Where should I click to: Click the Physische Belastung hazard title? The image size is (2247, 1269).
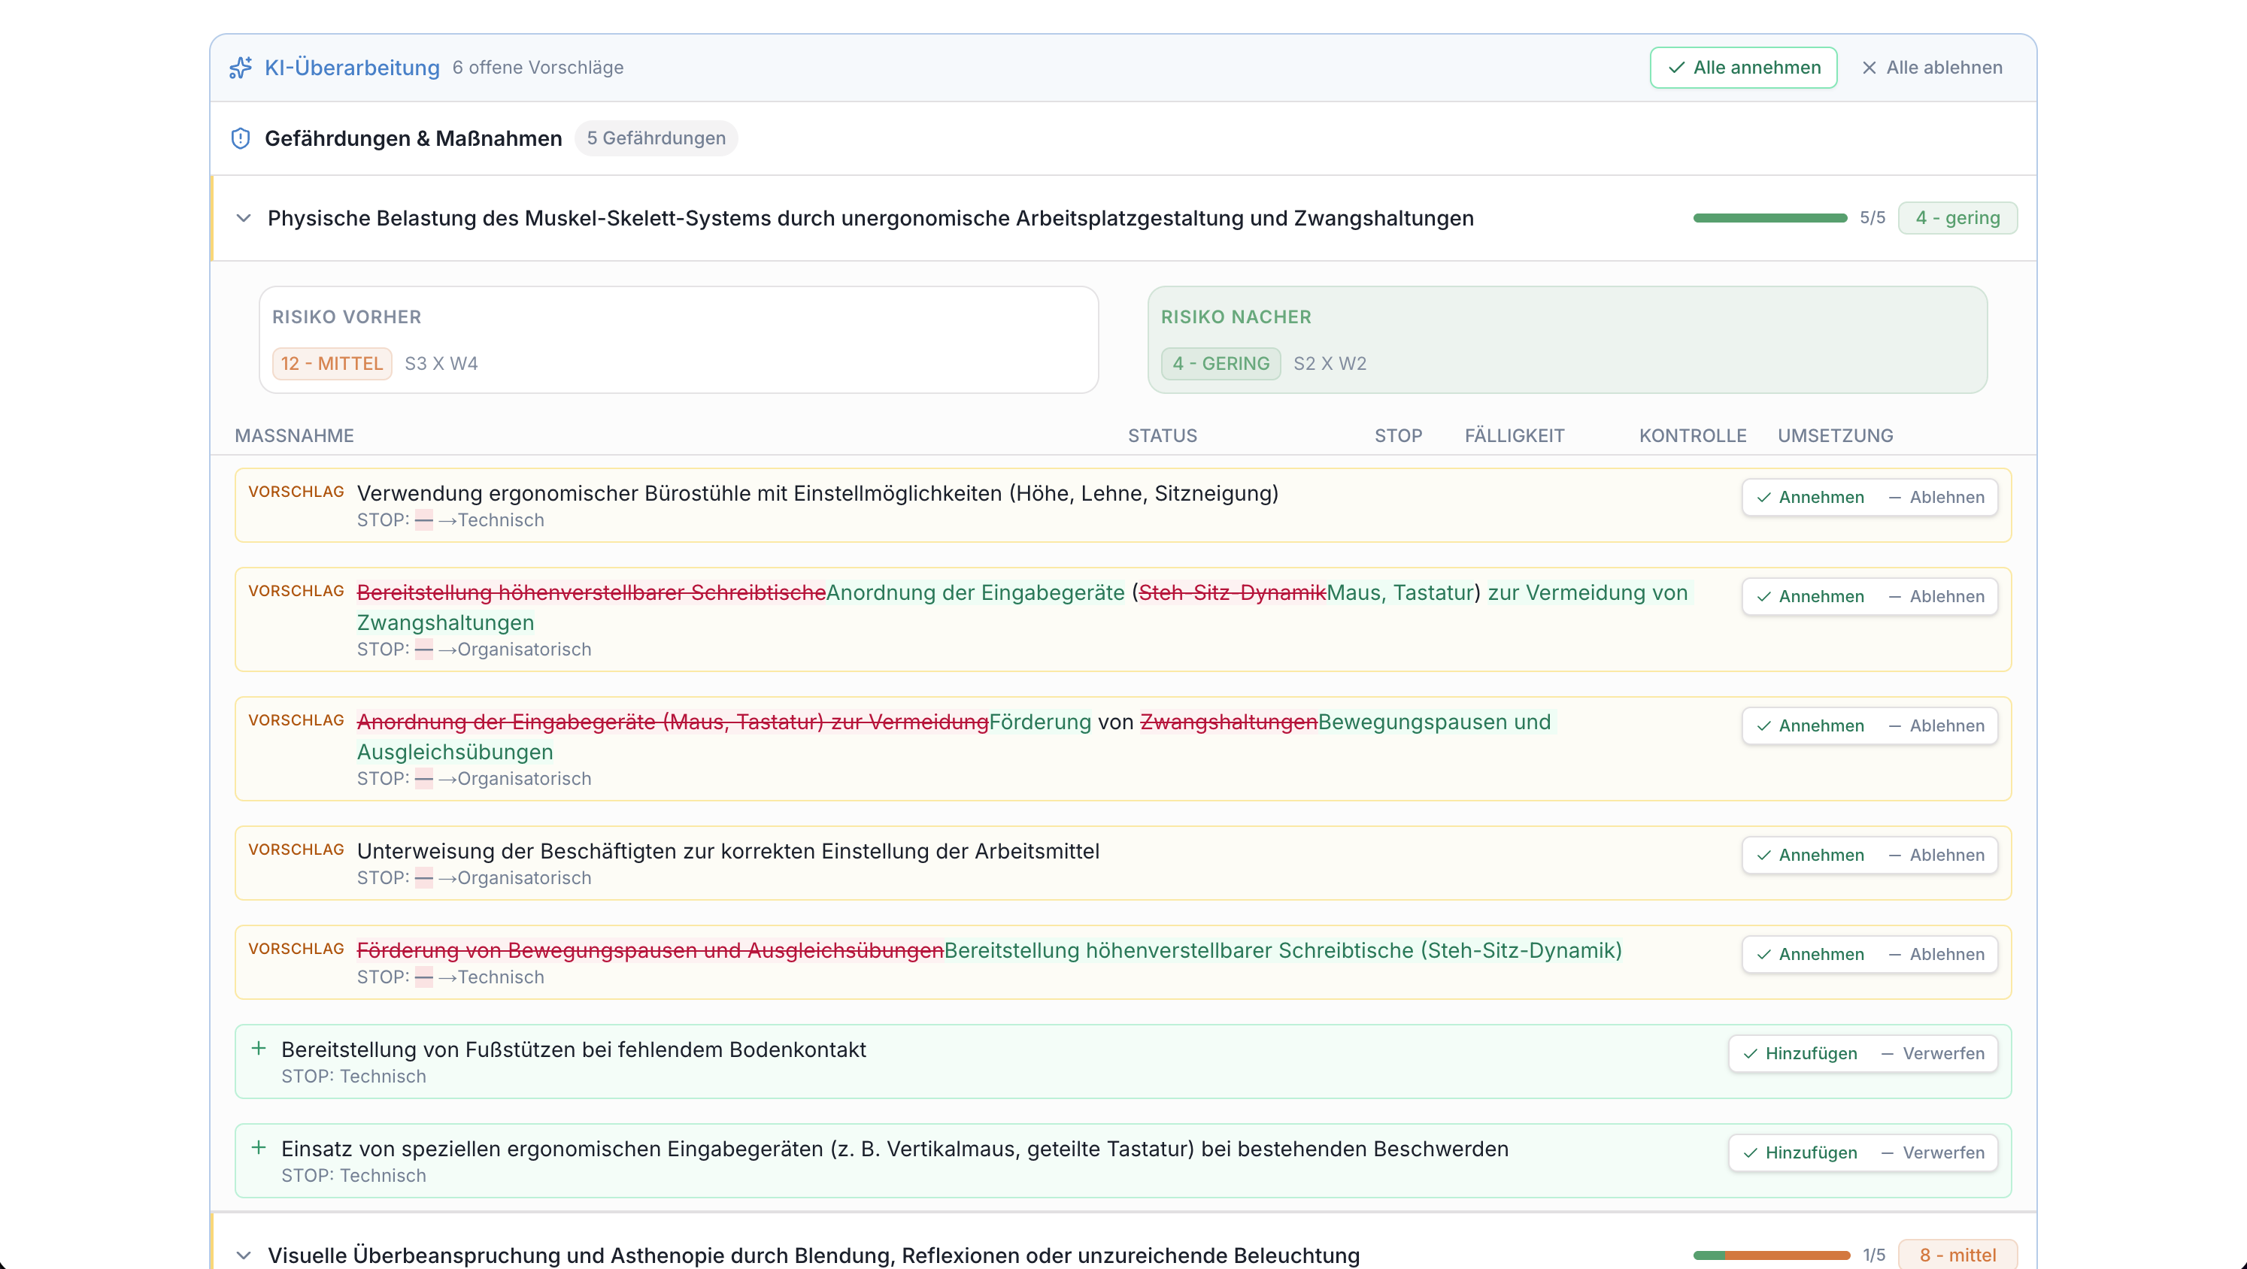[871, 218]
